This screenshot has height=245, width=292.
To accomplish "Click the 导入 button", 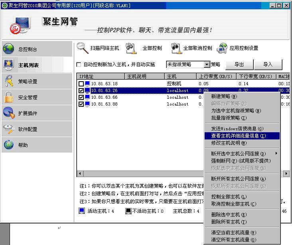I will point(268,65).
